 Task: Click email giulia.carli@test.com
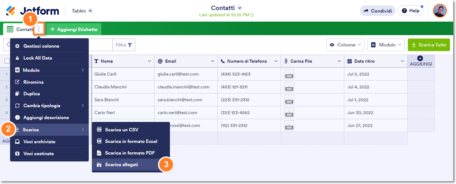[178, 74]
